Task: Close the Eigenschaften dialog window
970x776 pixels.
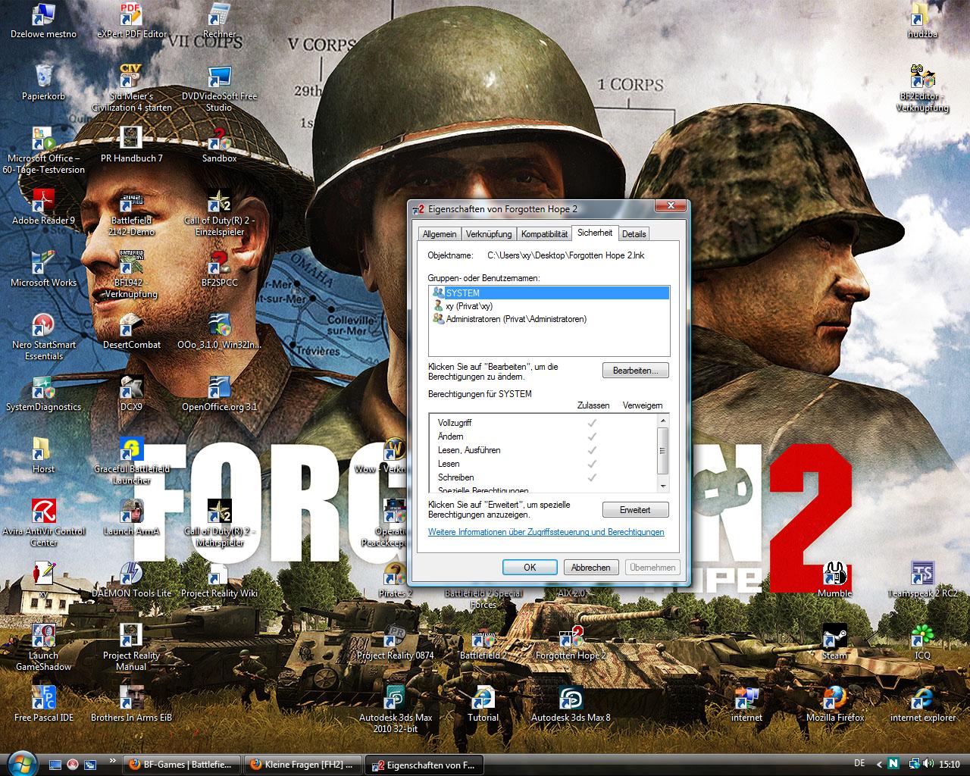Action: (x=671, y=206)
